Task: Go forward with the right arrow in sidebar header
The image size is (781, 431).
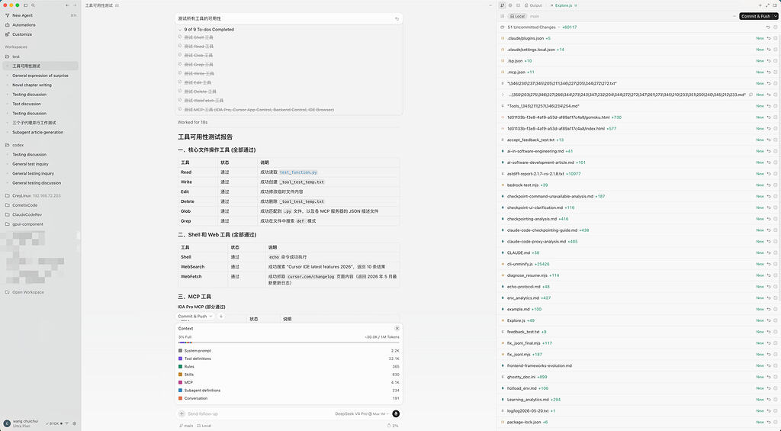Action: pos(74,5)
